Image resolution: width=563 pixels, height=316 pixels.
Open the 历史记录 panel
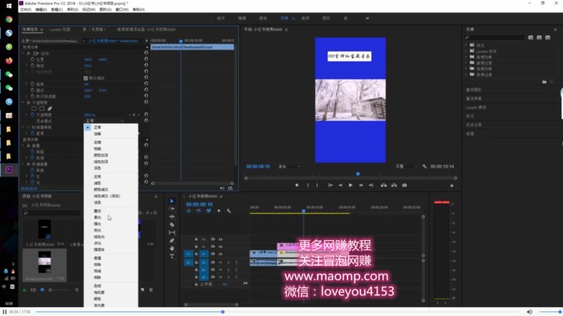(474, 125)
